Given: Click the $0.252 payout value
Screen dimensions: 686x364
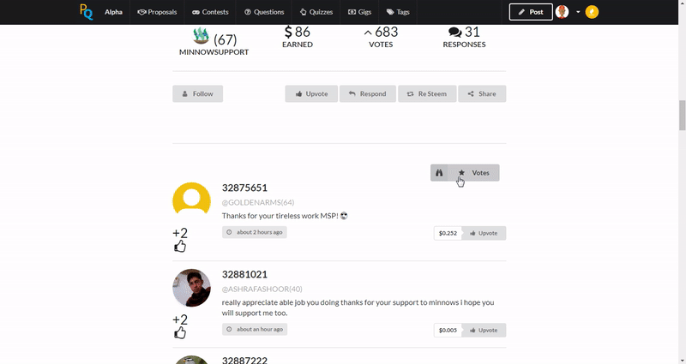Looking at the screenshot, I should pos(448,233).
